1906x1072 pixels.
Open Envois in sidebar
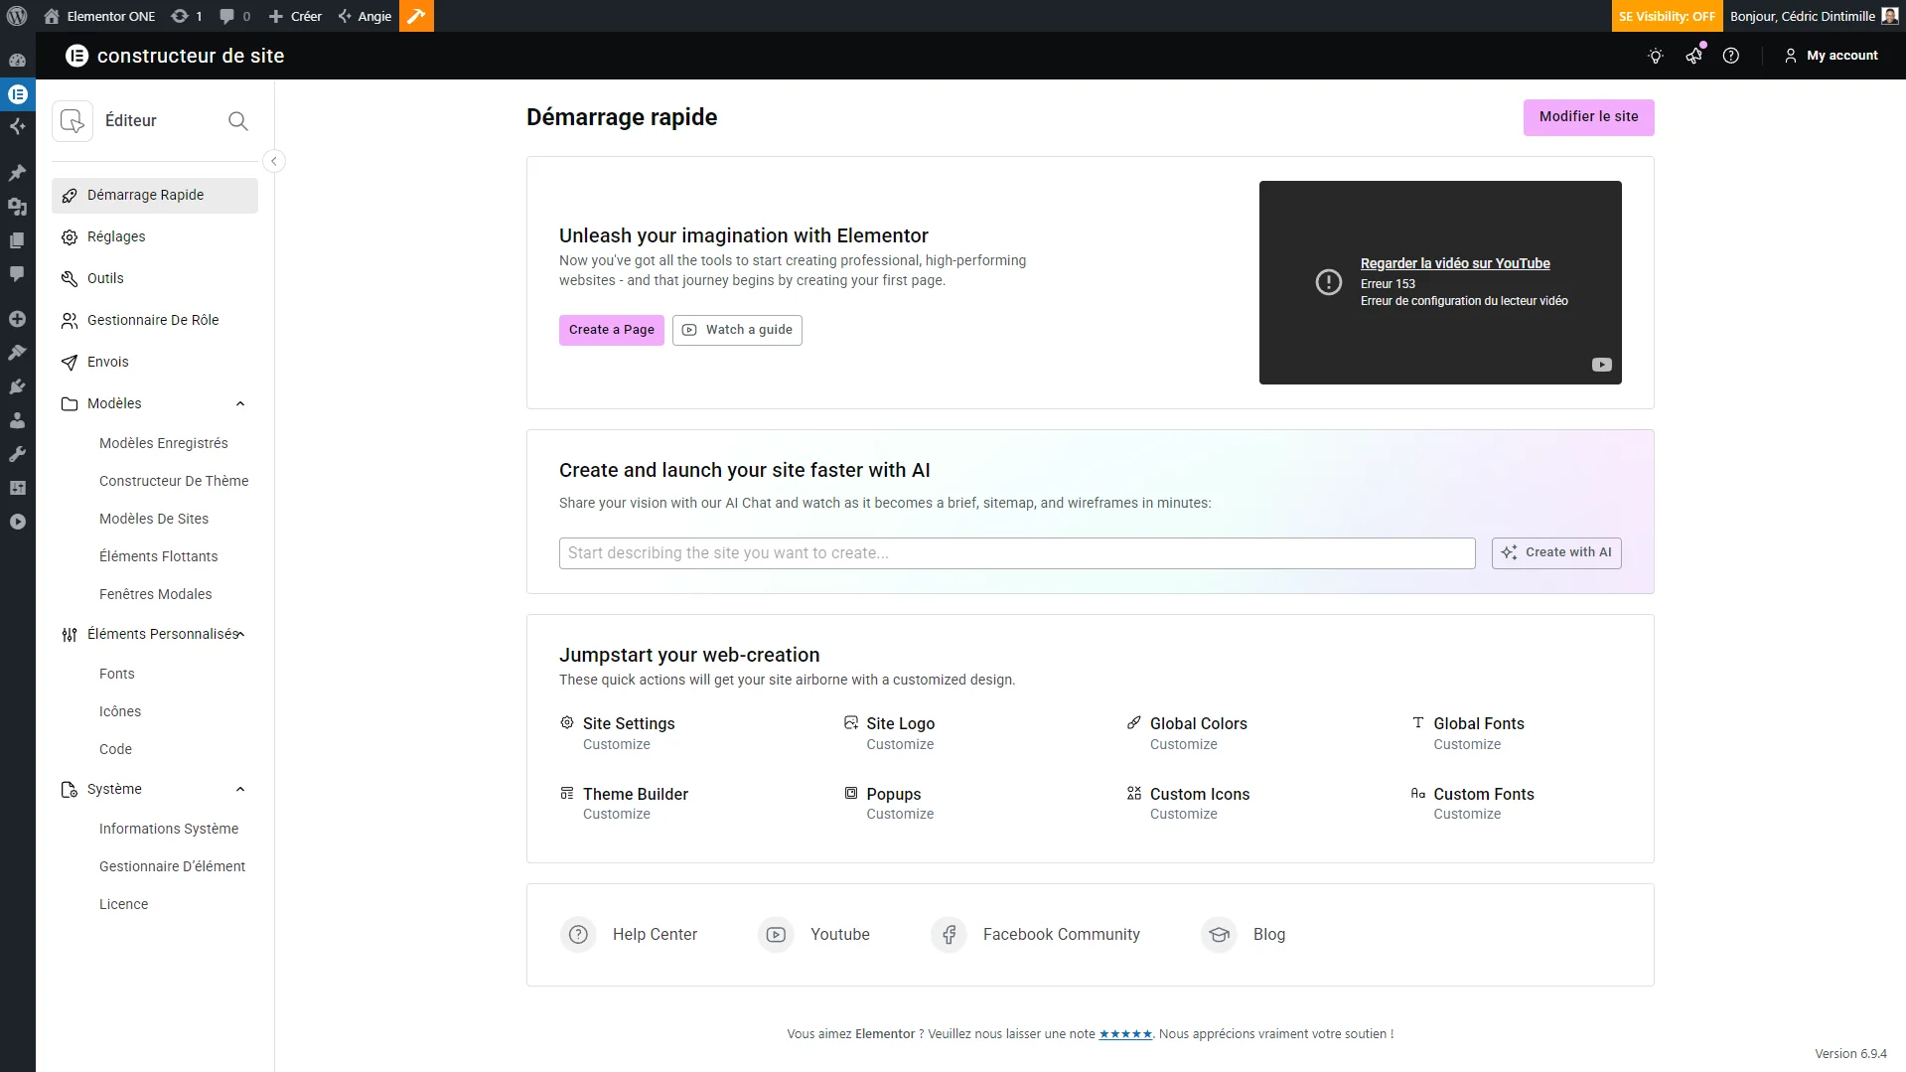[x=155, y=363]
